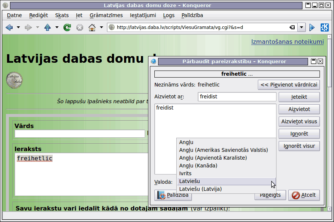The image size is (334, 222).
Task: Select Angļu (Amerikas Savienotās Valstis) option
Action: click(x=226, y=150)
